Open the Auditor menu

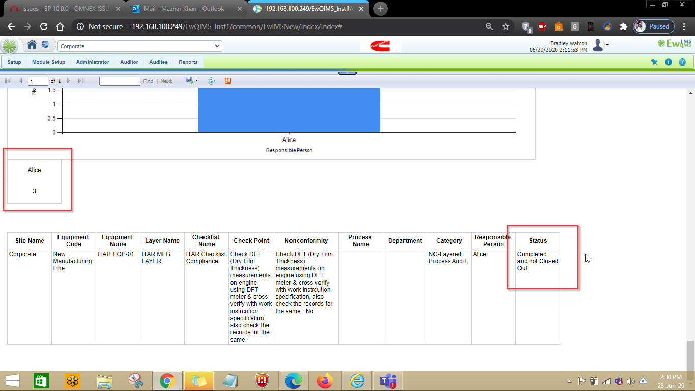point(129,62)
